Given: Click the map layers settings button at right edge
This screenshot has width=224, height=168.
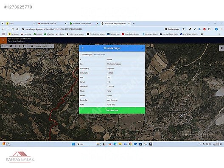Looking at the screenshot, I should coord(221,48).
